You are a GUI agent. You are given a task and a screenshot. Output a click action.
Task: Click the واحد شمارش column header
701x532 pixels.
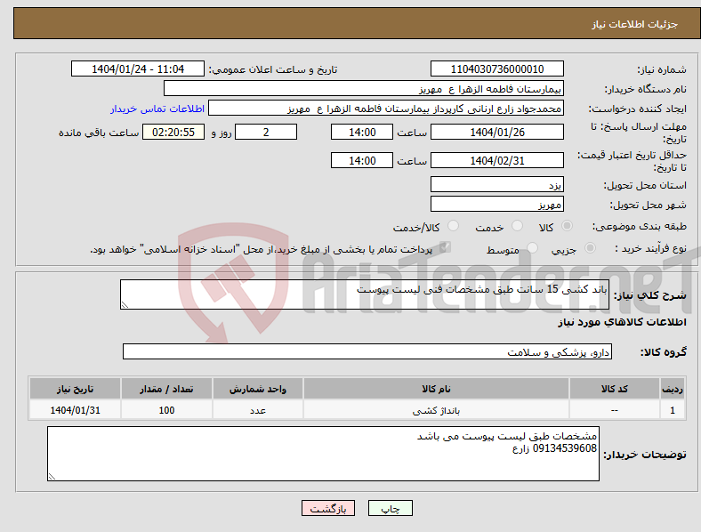[x=258, y=389]
